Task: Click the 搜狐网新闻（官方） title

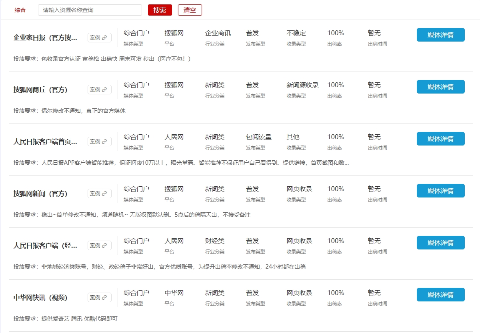Action: click(40, 194)
